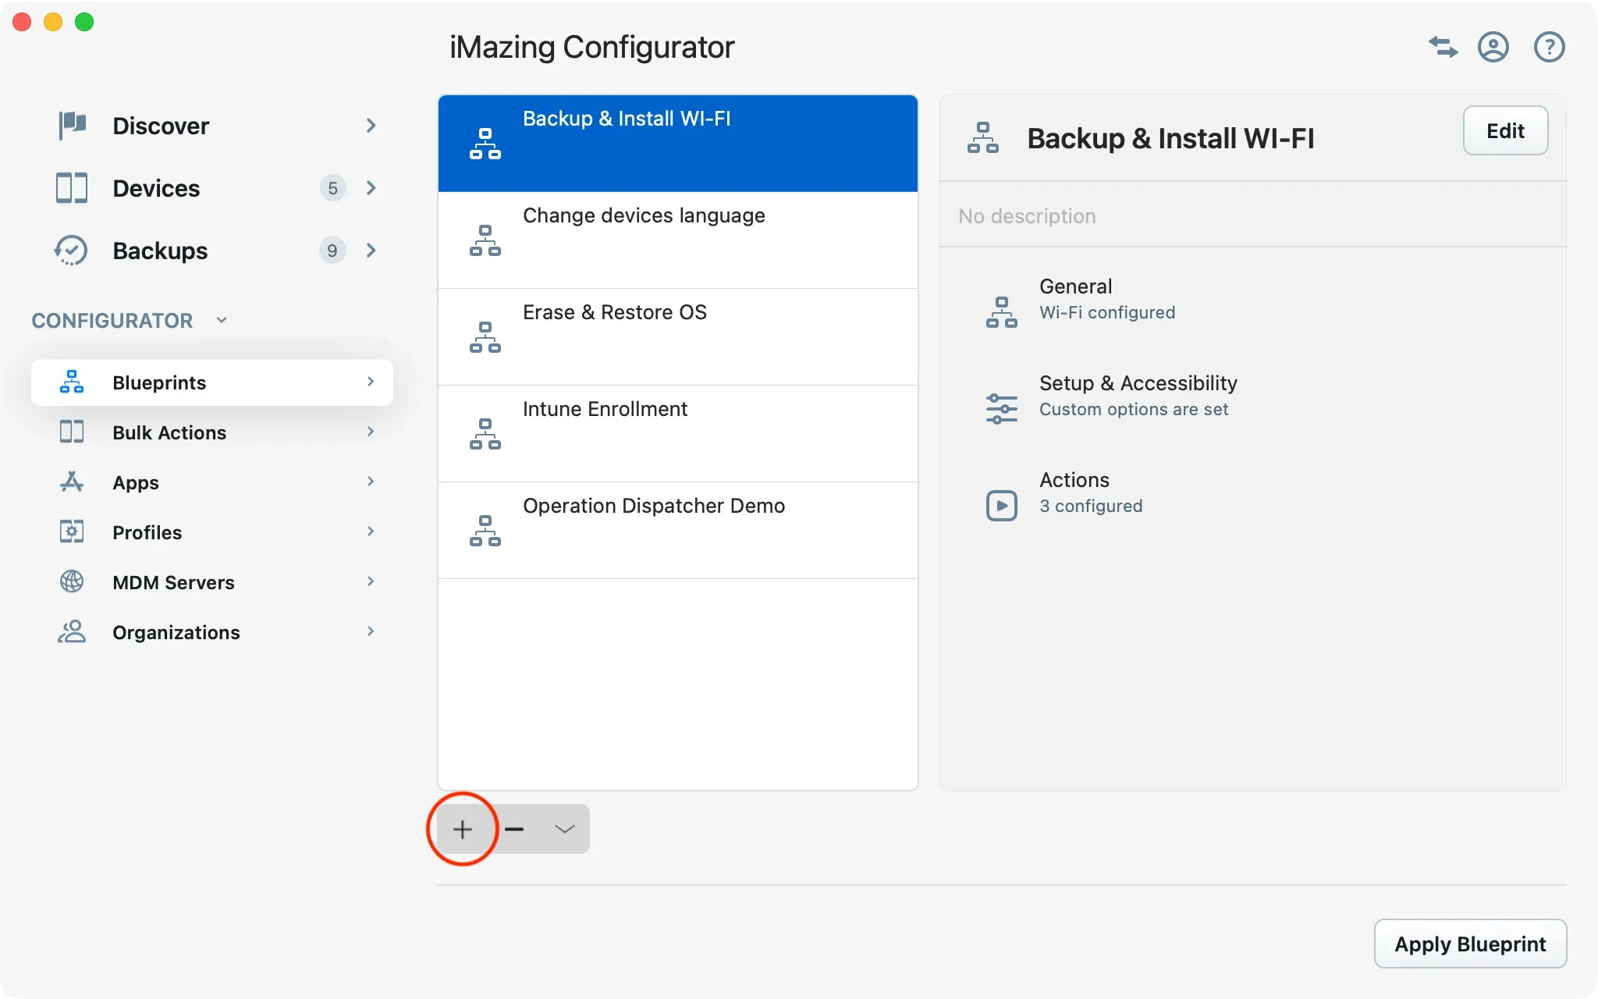This screenshot has height=999, width=1598.
Task: Click the Edit button for Backup & Install WI-FI
Action: (x=1504, y=130)
